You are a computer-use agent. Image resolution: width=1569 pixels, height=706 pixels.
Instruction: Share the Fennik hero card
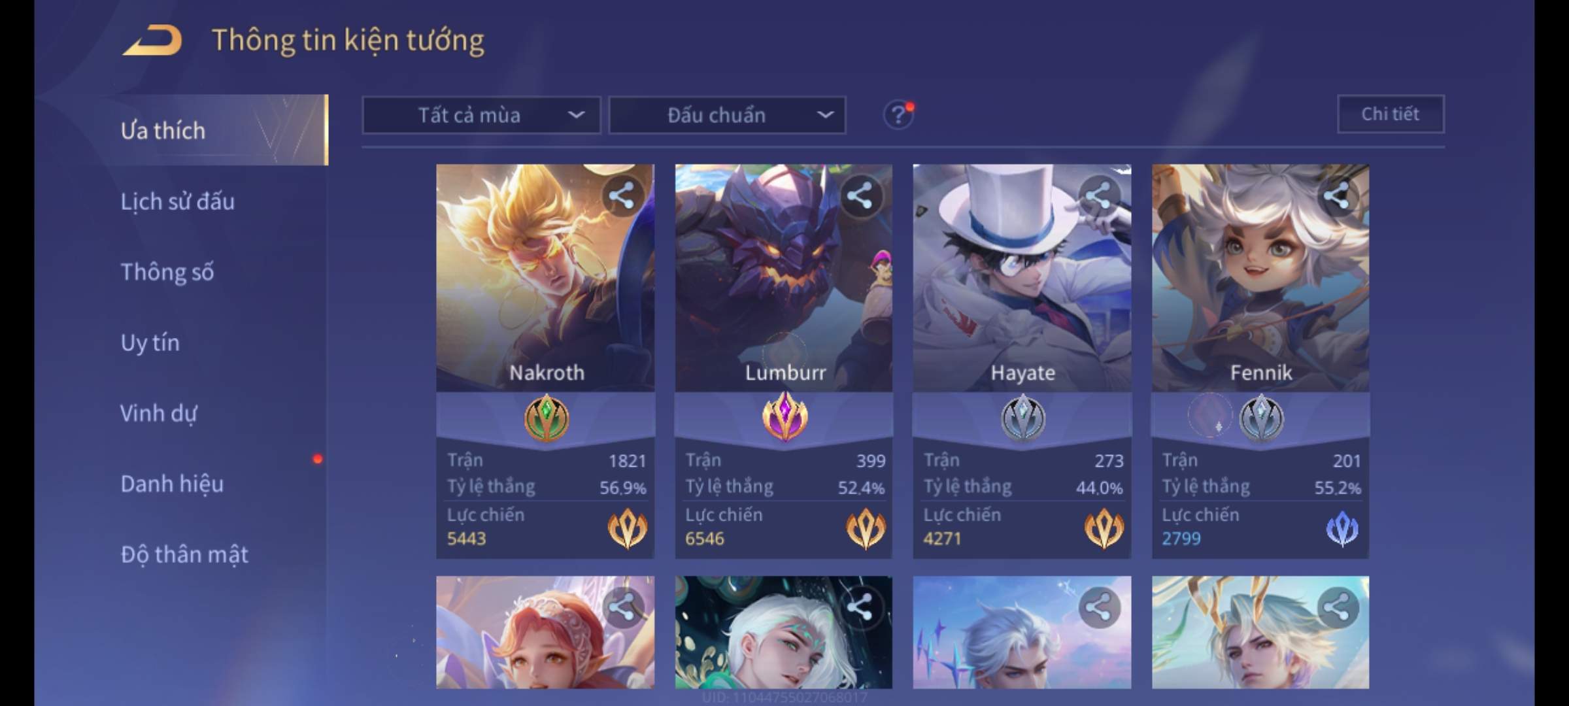[x=1337, y=195]
